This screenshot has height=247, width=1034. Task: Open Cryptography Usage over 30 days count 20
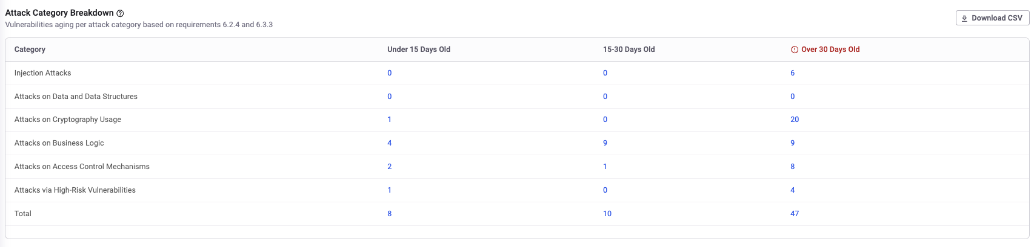[x=795, y=120]
